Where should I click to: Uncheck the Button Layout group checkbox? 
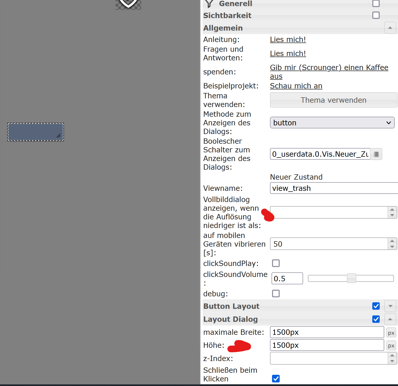pyautogui.click(x=376, y=306)
